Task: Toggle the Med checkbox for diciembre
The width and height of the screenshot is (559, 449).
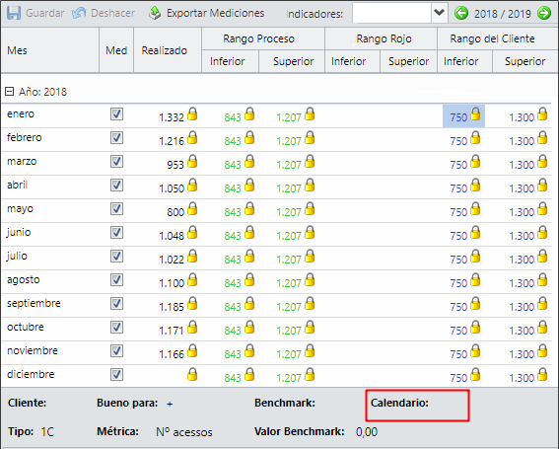Action: click(116, 374)
